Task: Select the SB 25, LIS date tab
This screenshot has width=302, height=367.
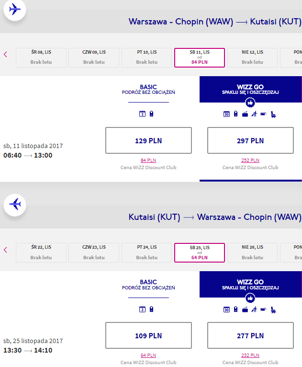Action: tap(200, 253)
